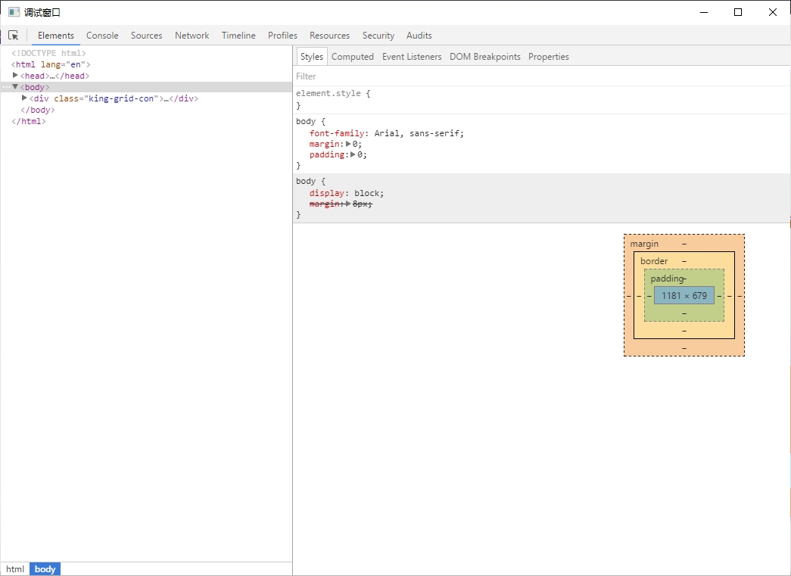Expand the padding shorthand property triangle
Screen dimensions: 791x576
(353, 154)
